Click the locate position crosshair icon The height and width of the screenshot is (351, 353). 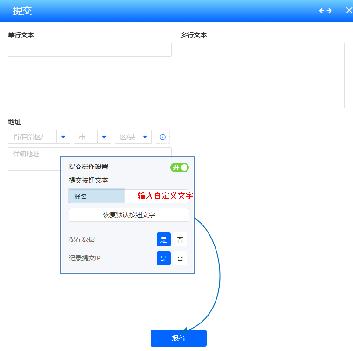[163, 137]
